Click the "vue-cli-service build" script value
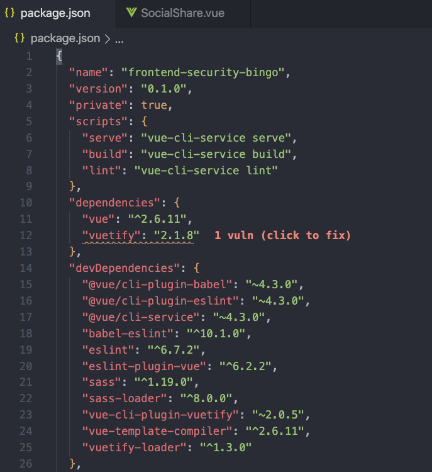The width and height of the screenshot is (432, 472). (216, 154)
